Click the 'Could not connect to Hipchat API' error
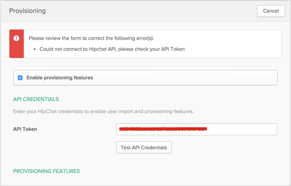Viewport: 291px width, 186px height. point(112,49)
